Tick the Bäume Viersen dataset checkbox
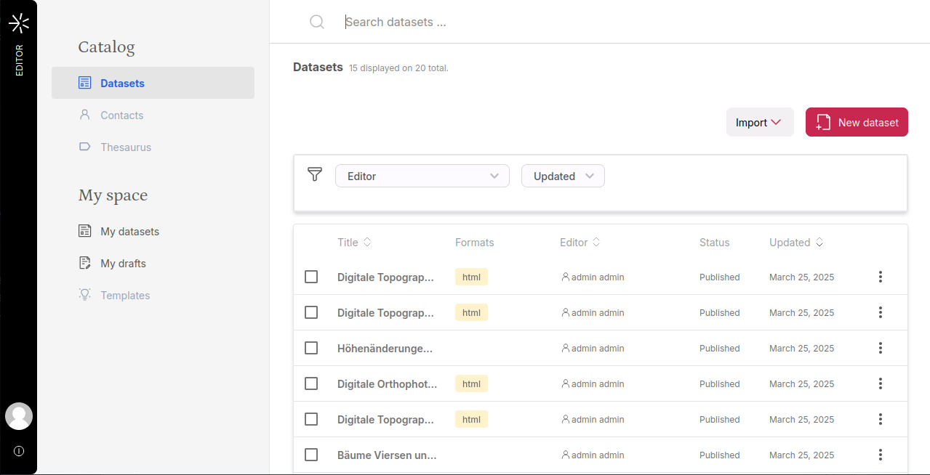Viewport: 930px width, 475px height. coord(311,455)
